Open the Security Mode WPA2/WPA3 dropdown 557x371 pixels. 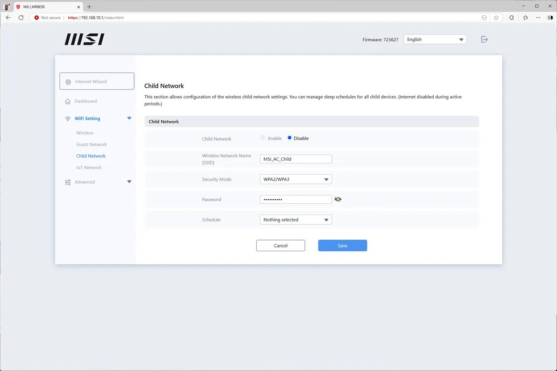point(296,179)
